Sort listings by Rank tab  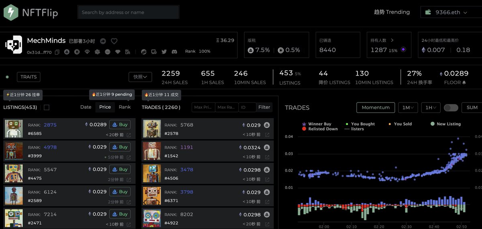coord(125,107)
